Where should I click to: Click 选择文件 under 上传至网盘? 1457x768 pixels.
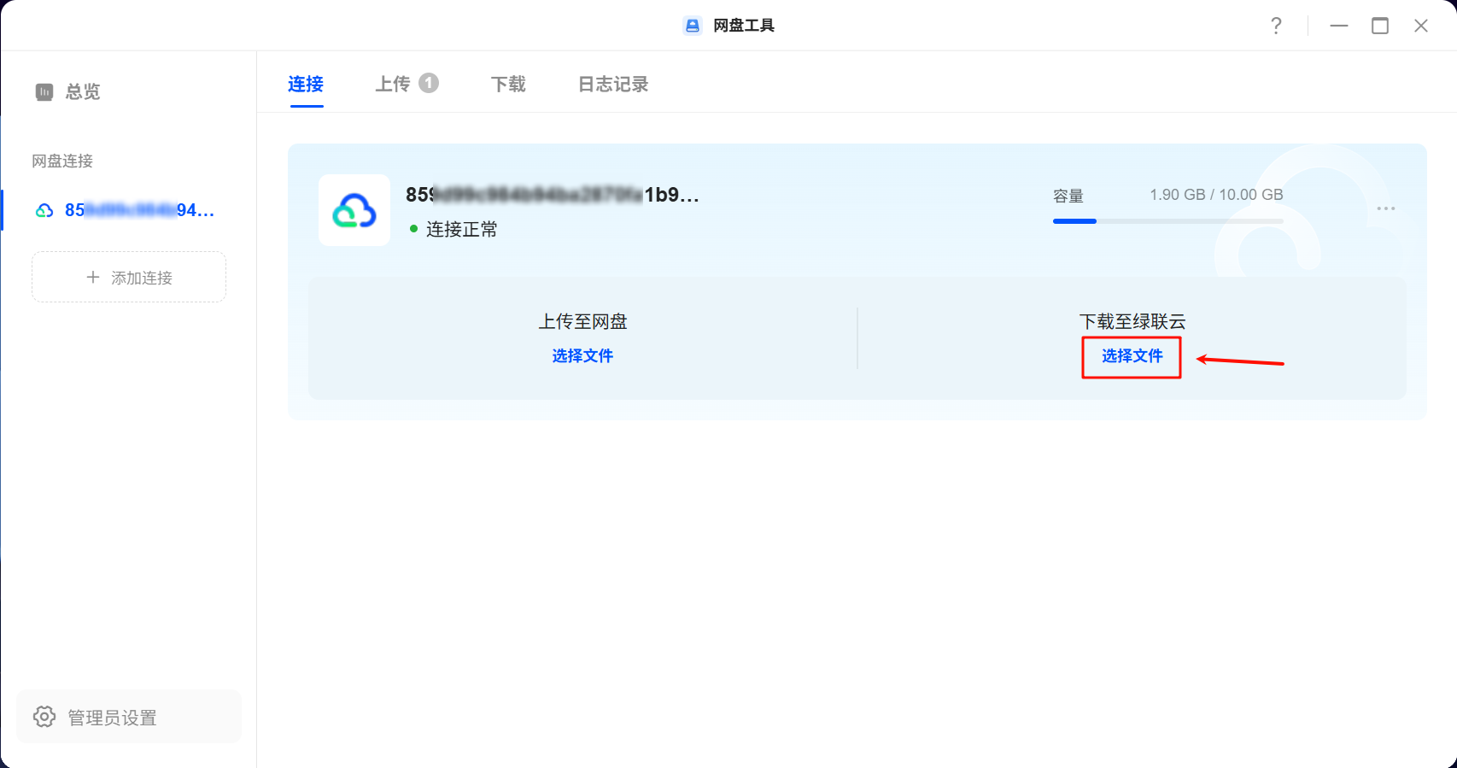582,355
